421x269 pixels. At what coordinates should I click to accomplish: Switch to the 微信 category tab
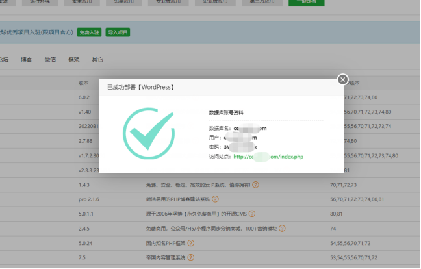(50, 60)
